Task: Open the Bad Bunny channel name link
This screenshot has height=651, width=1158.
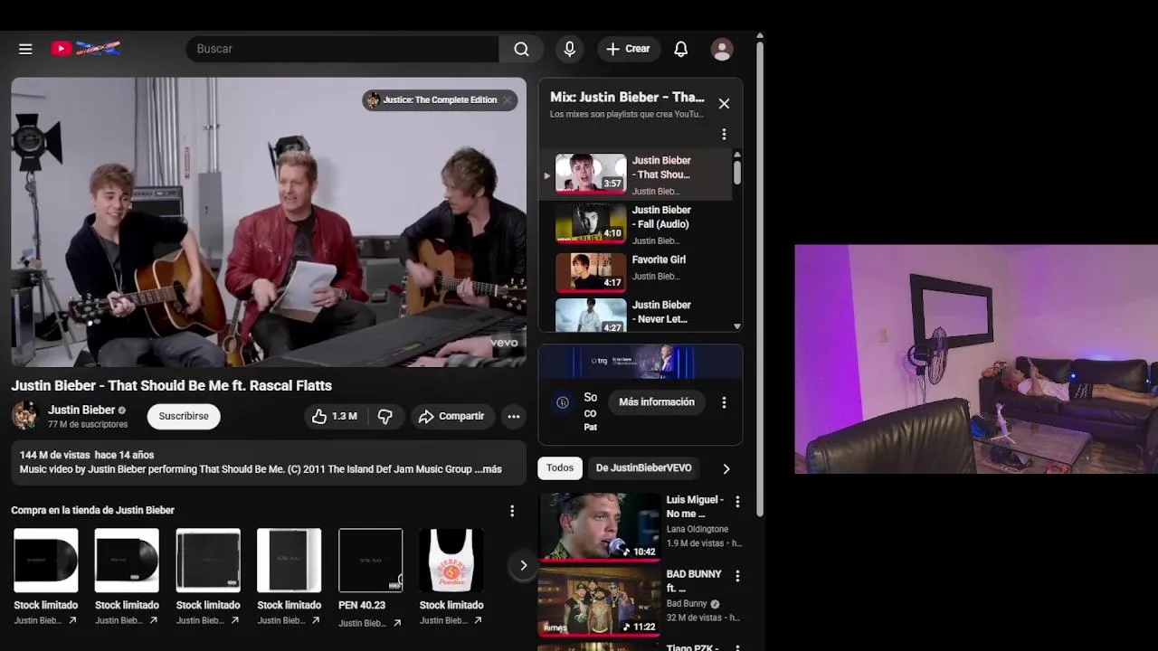Action: click(x=687, y=603)
